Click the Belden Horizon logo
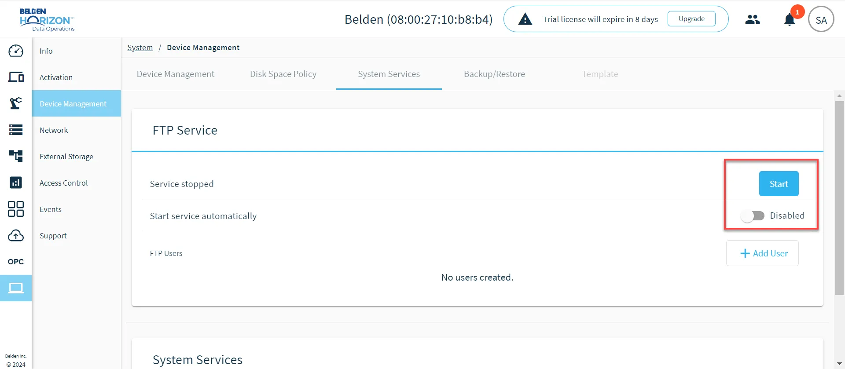Viewport: 845px width, 369px height. point(47,20)
